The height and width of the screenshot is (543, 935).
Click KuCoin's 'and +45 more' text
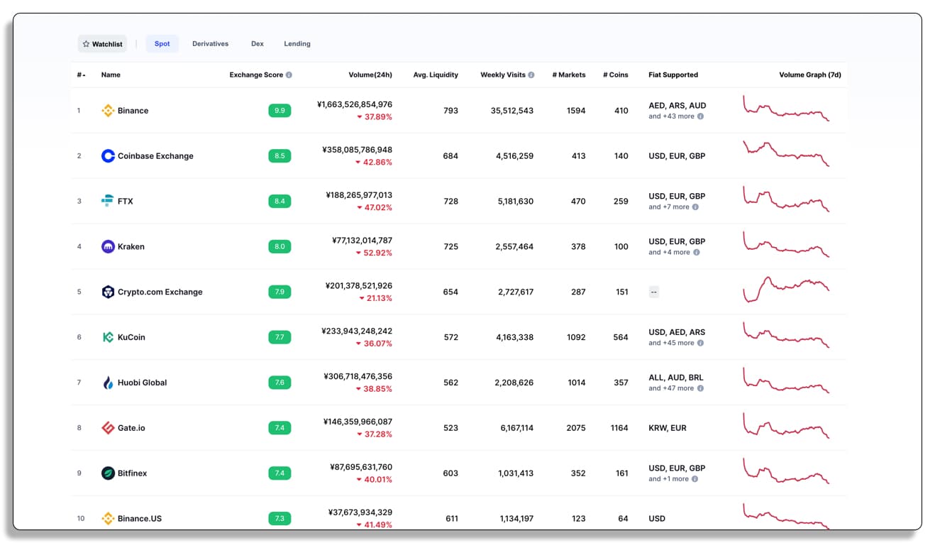pyautogui.click(x=671, y=343)
